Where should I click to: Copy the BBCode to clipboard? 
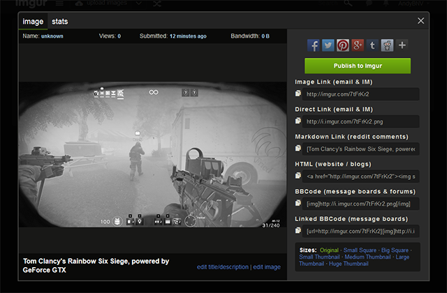click(298, 203)
